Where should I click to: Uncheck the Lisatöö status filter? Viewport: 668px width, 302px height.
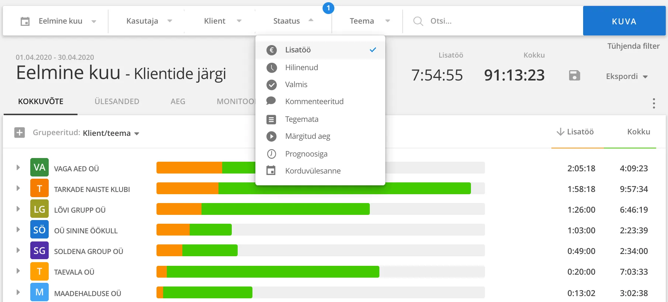320,50
